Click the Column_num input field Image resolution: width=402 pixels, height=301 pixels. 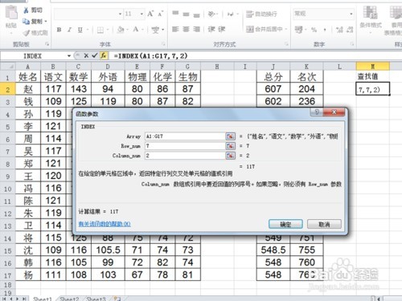tap(185, 156)
